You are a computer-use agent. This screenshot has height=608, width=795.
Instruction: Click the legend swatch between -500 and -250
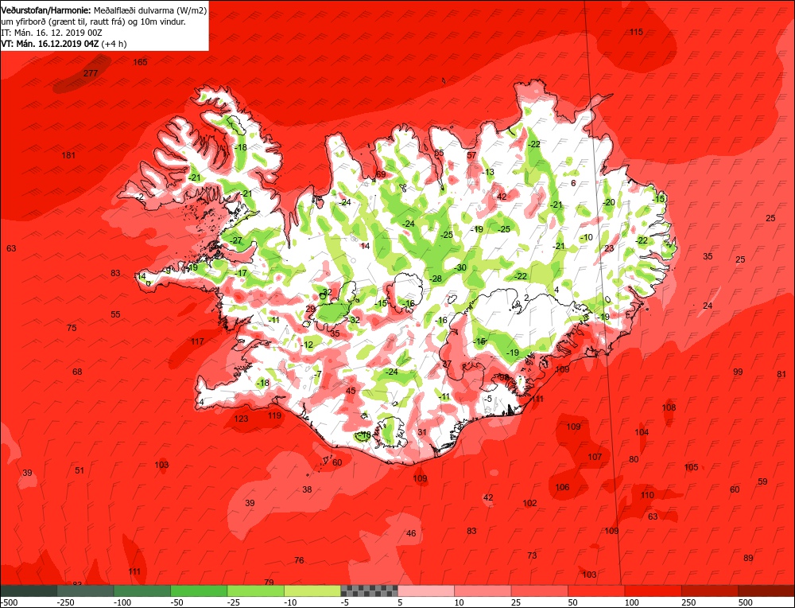click(29, 590)
